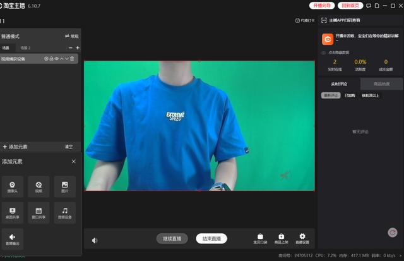Click the 结束直播 end stream button

(211, 239)
